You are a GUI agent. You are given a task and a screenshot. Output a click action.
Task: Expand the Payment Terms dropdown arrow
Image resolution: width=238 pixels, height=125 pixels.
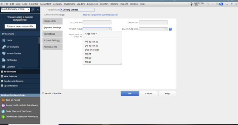point(109,29)
